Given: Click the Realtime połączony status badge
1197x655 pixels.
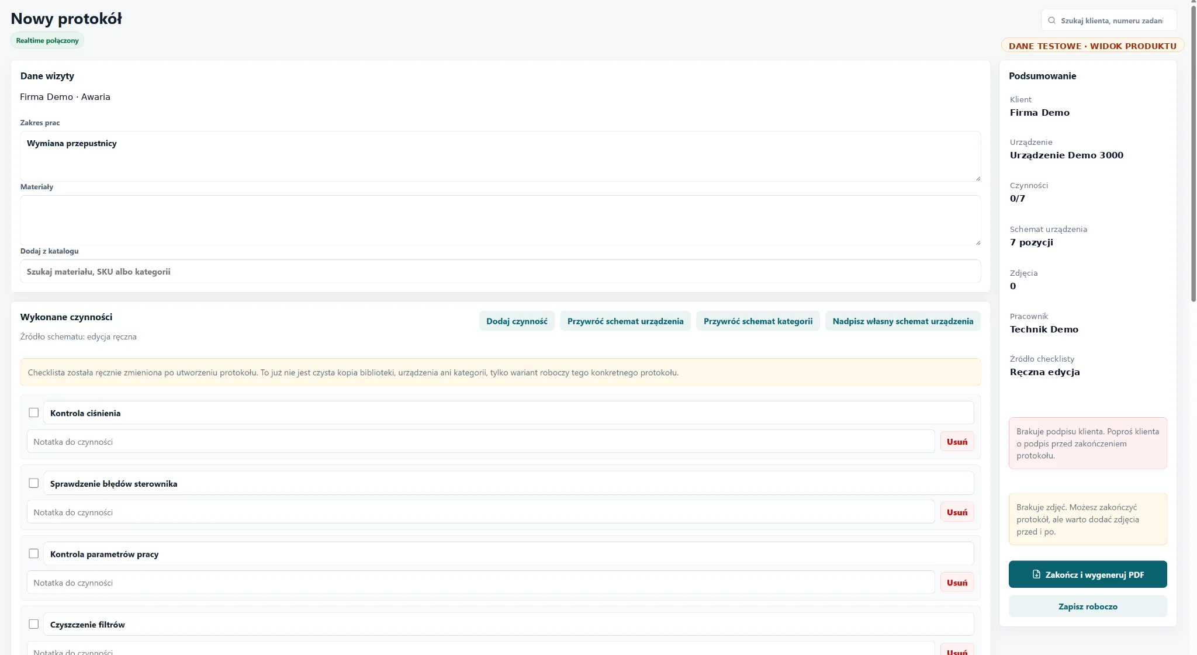Looking at the screenshot, I should point(47,40).
